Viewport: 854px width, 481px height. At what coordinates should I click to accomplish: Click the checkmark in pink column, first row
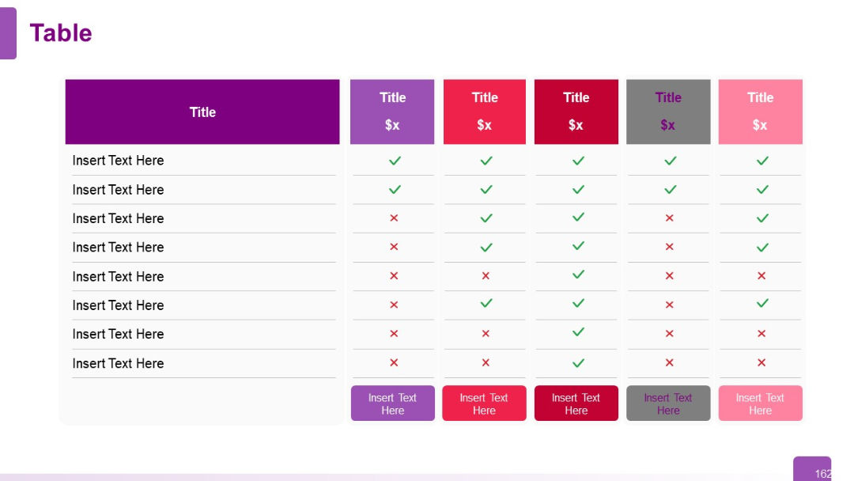pyautogui.click(x=762, y=161)
